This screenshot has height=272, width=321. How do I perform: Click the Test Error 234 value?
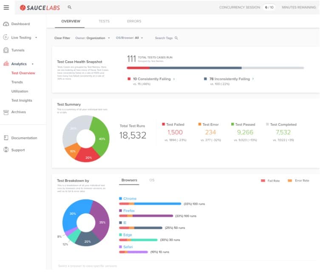coord(210,132)
